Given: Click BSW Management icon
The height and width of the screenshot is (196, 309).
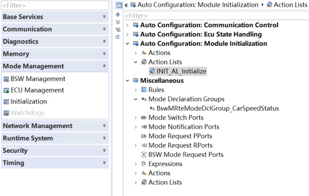Looking at the screenshot, I should (6, 79).
